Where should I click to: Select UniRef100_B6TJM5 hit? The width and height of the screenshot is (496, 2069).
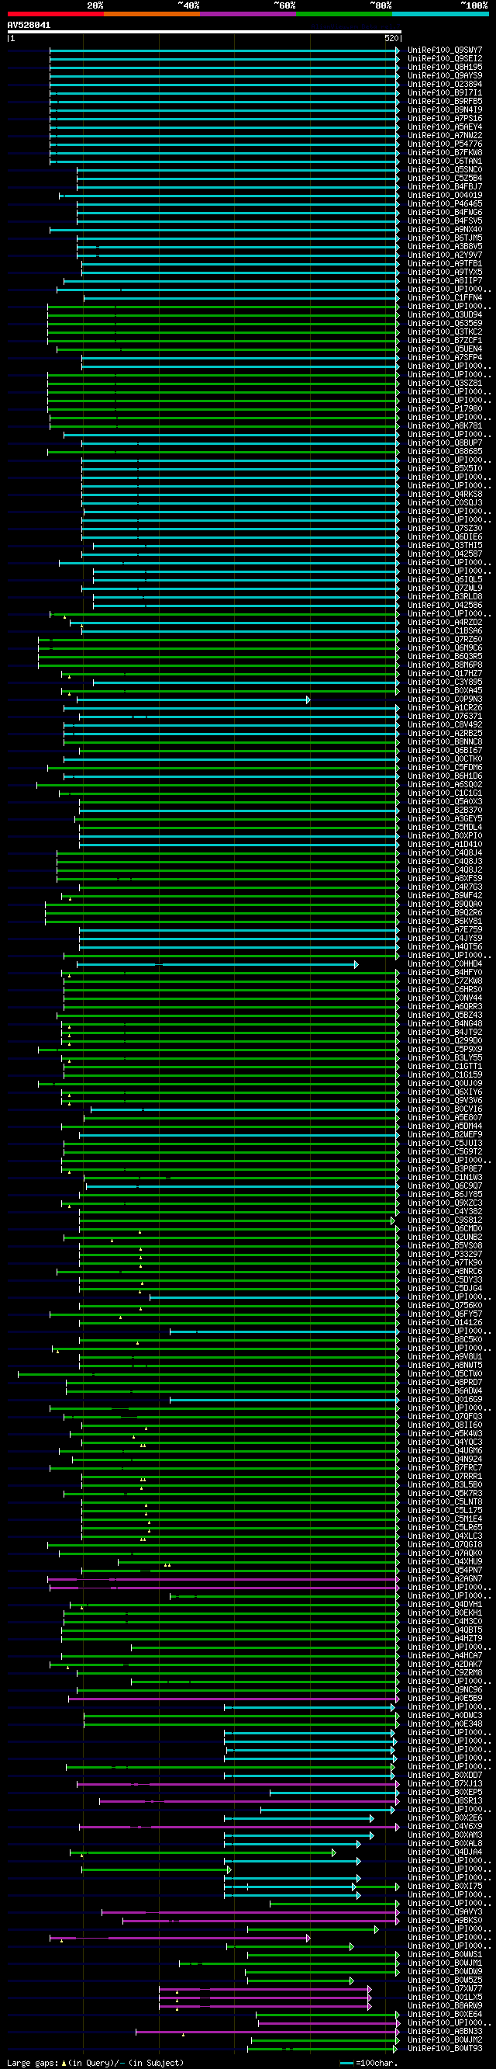pos(445,238)
